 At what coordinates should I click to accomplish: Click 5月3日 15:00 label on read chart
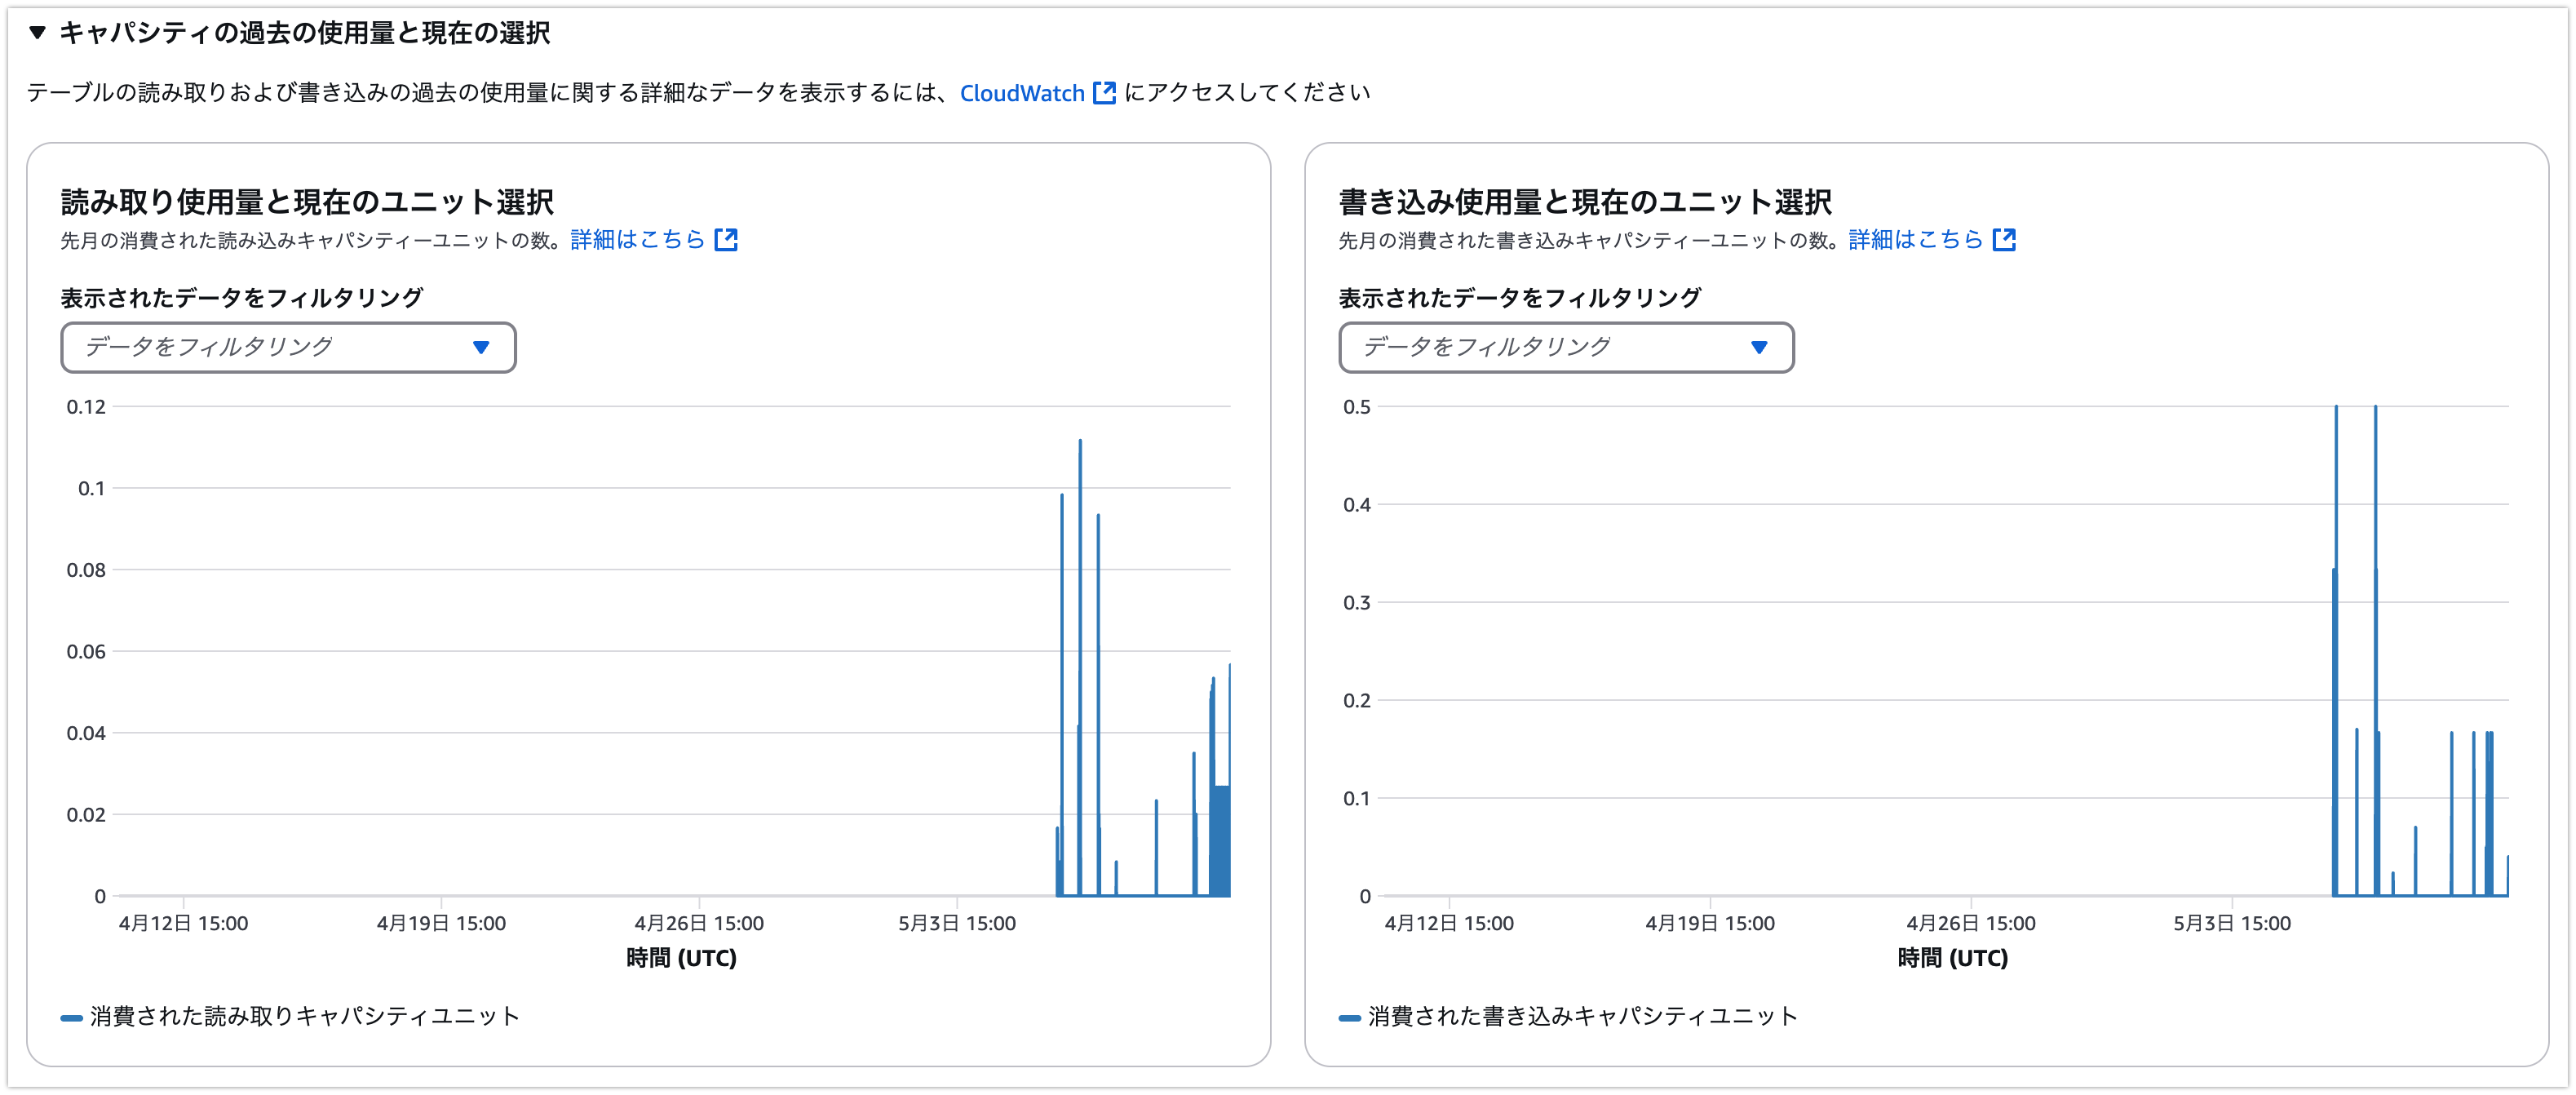[x=957, y=924]
